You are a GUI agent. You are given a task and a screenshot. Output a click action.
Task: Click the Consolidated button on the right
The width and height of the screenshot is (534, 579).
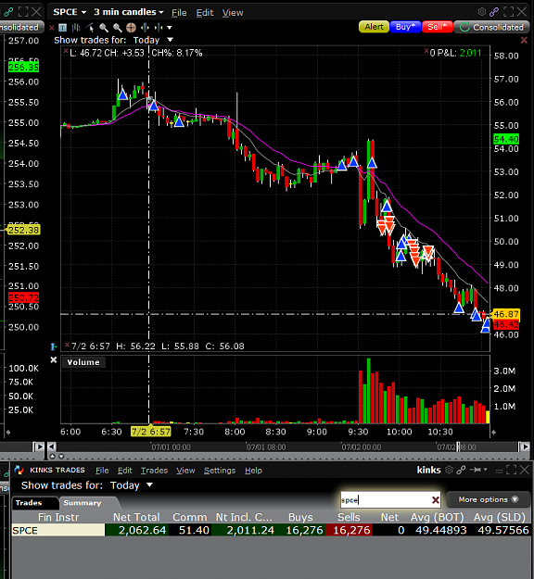tap(492, 27)
